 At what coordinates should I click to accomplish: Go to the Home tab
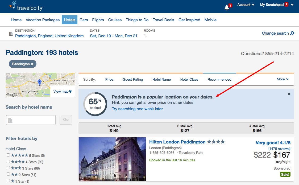[16, 20]
